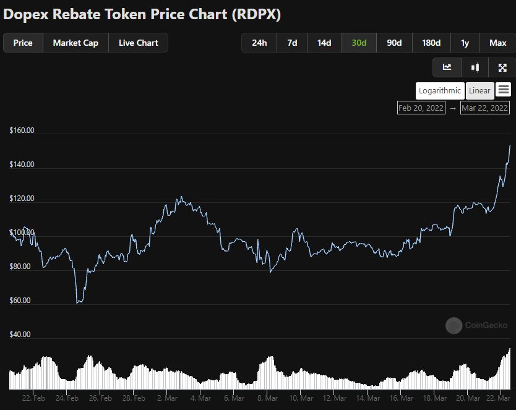This screenshot has height=410, width=516.
Task: Open chart context hamburger menu
Action: (504, 90)
